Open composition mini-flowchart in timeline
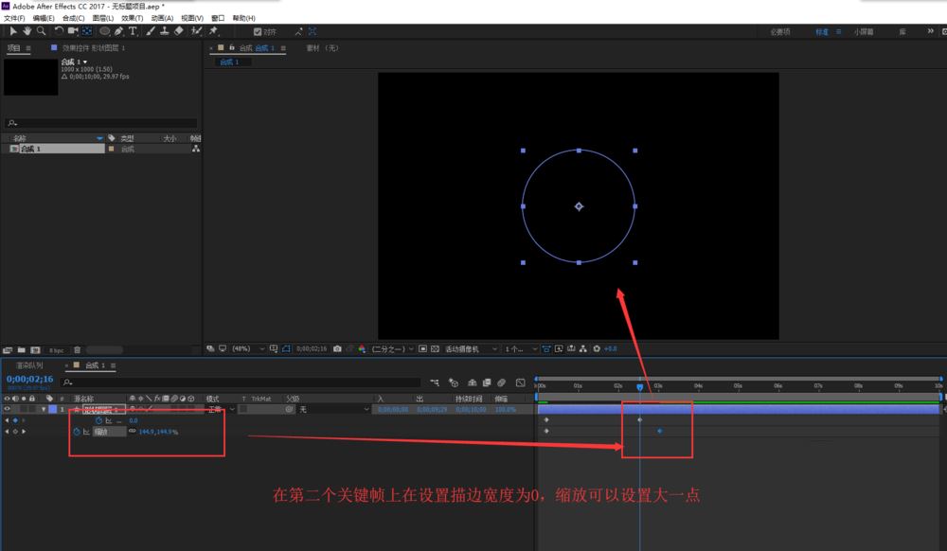 (x=435, y=382)
